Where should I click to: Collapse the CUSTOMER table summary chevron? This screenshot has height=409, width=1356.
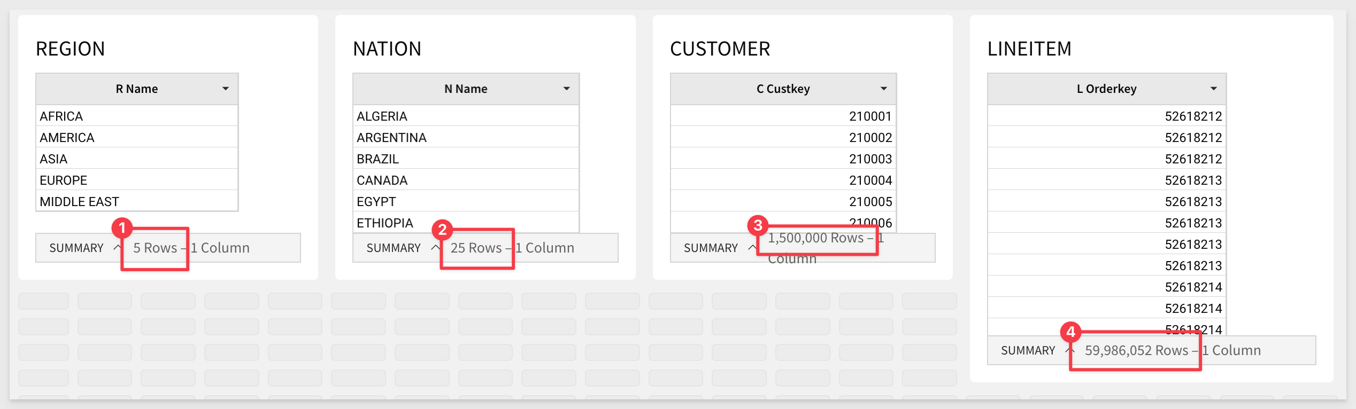(x=752, y=247)
